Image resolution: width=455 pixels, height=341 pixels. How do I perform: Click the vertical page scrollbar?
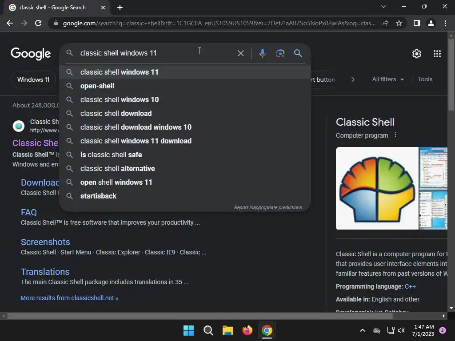point(451,74)
